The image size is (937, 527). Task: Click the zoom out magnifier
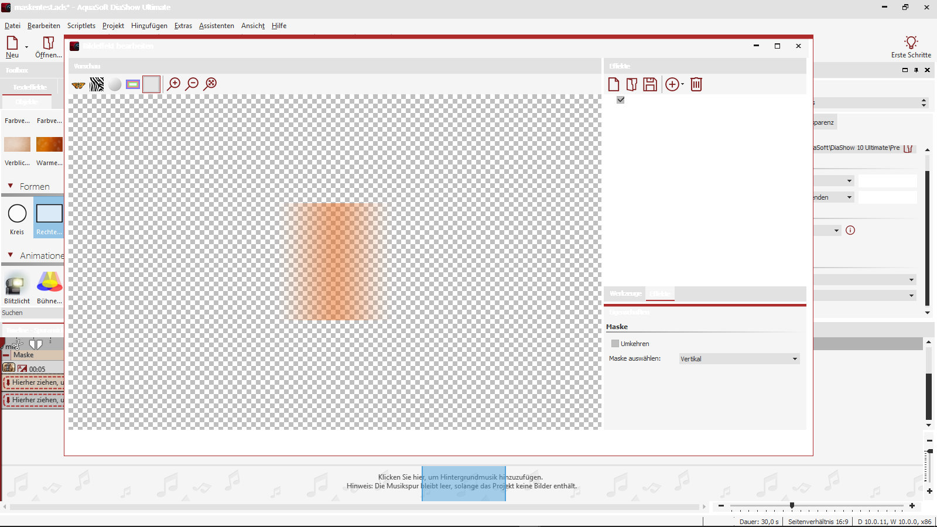(x=192, y=84)
